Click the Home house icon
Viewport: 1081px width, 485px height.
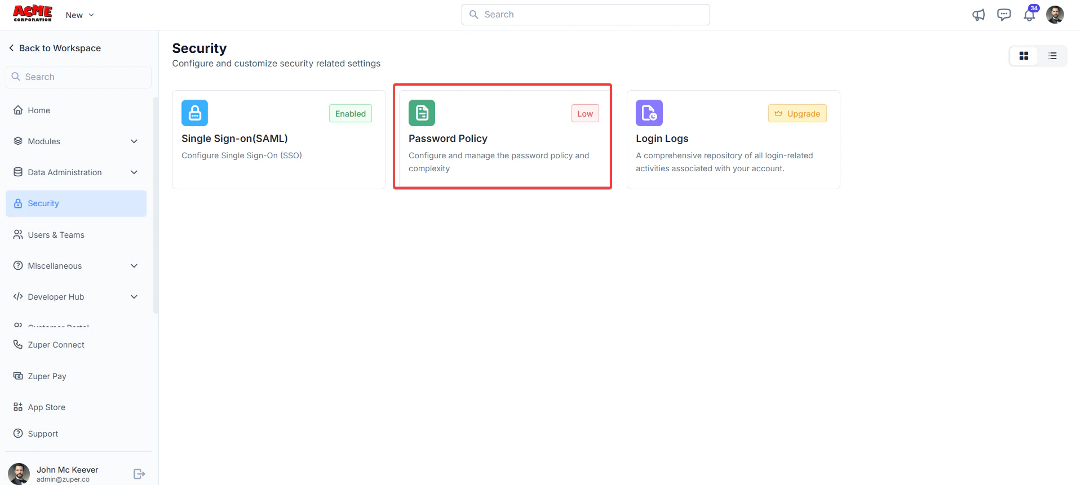click(x=18, y=110)
